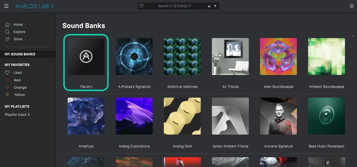
Task: Select the Orange favorites tag
Action: [x=20, y=88]
